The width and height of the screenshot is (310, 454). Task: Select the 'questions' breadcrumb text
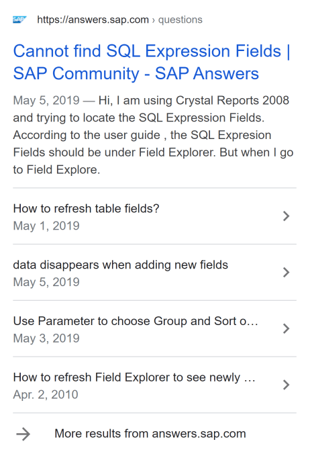pos(180,19)
